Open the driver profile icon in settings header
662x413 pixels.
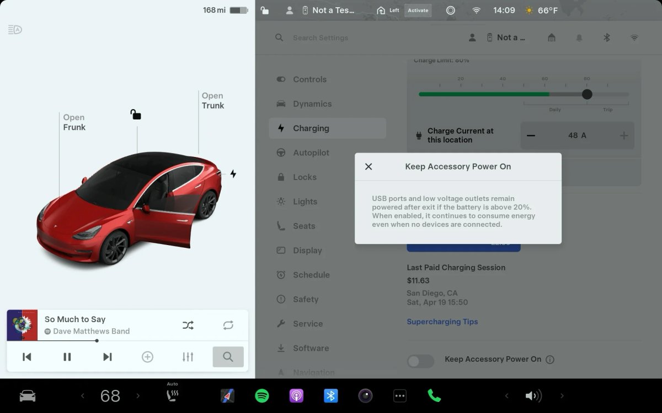(x=472, y=37)
